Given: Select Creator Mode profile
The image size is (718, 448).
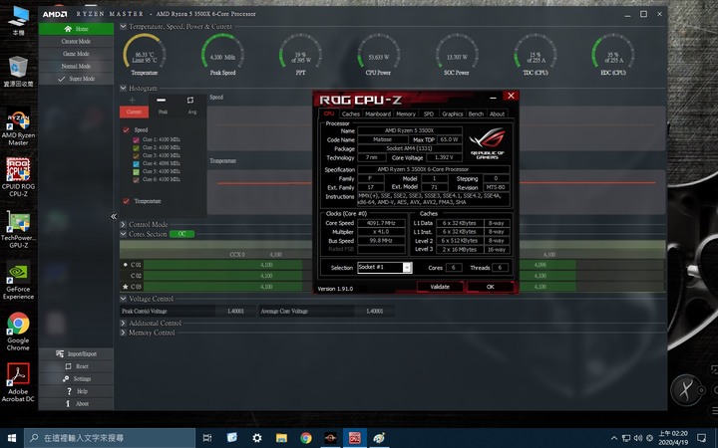Looking at the screenshot, I should pyautogui.click(x=76, y=41).
